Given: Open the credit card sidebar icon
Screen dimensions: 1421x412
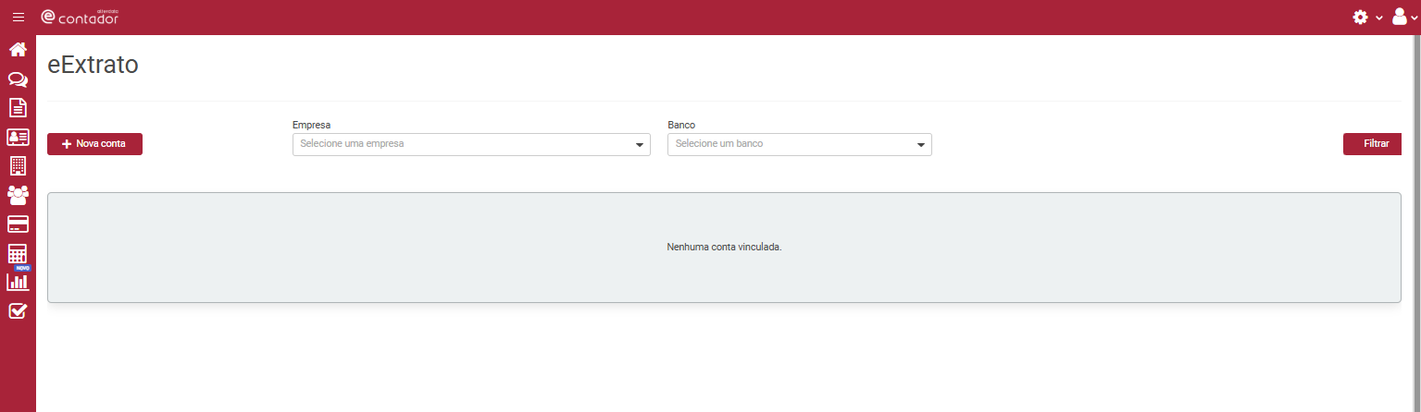Looking at the screenshot, I should [18, 224].
